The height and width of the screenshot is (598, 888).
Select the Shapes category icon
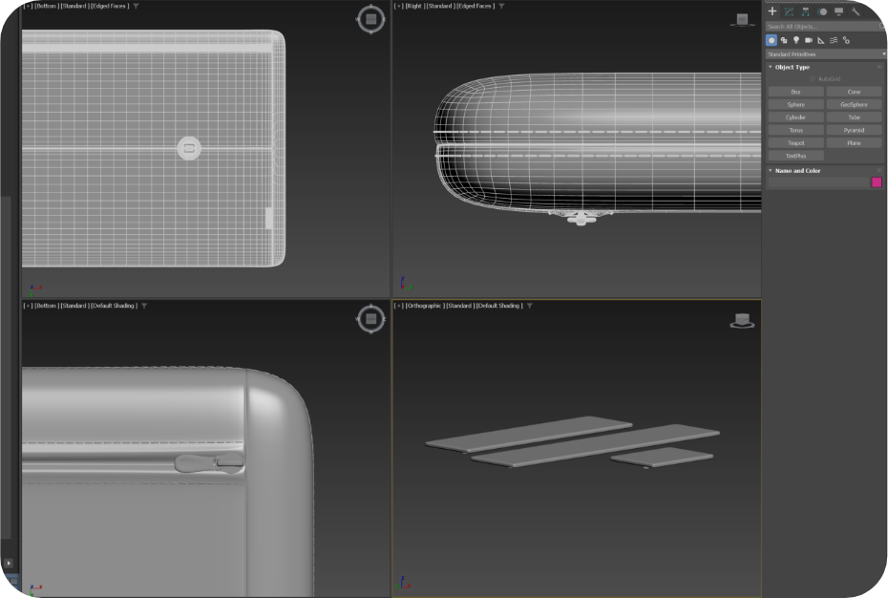tap(783, 40)
